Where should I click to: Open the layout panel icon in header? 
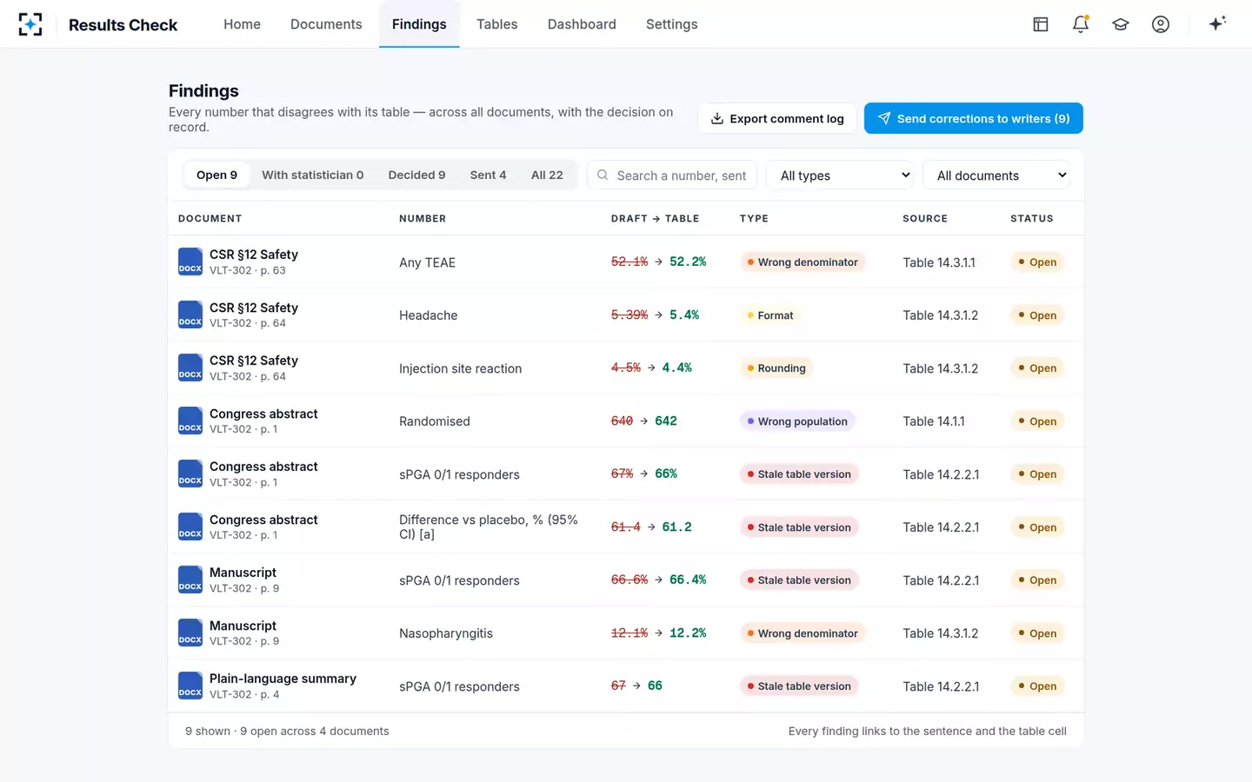pos(1041,24)
